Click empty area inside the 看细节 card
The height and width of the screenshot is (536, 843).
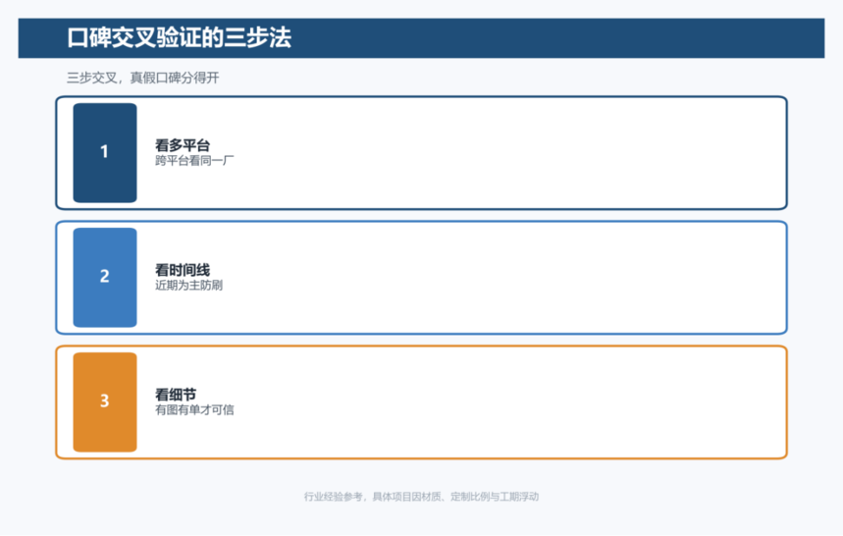pyautogui.click(x=510, y=402)
